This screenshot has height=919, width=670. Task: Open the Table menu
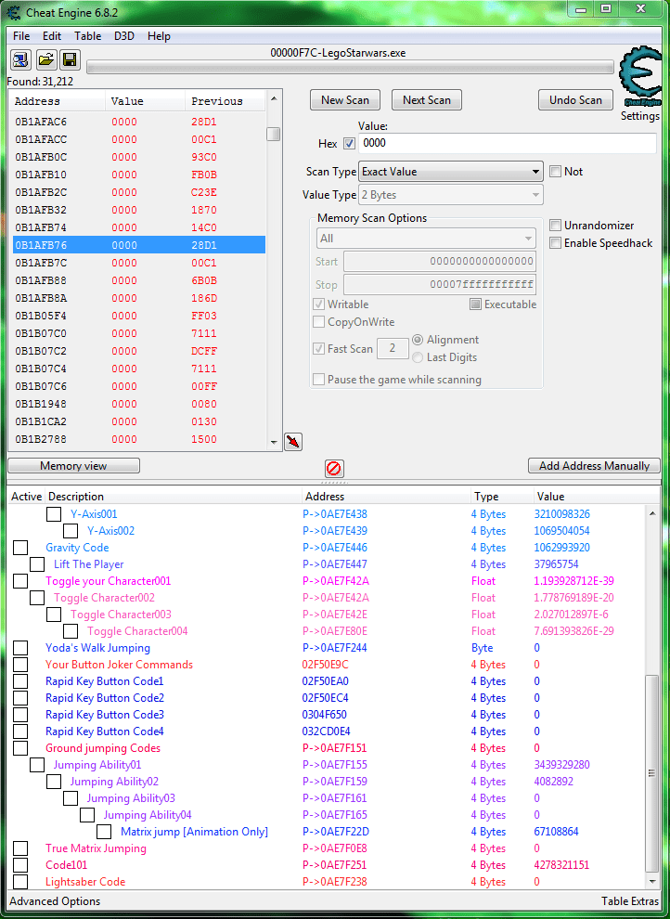88,36
